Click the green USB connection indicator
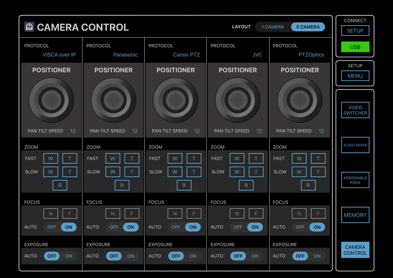Screen dimensions: 393x278 355,47
